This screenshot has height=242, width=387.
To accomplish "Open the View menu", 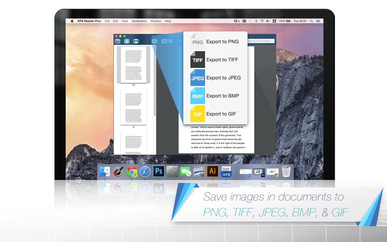I will 125,21.
